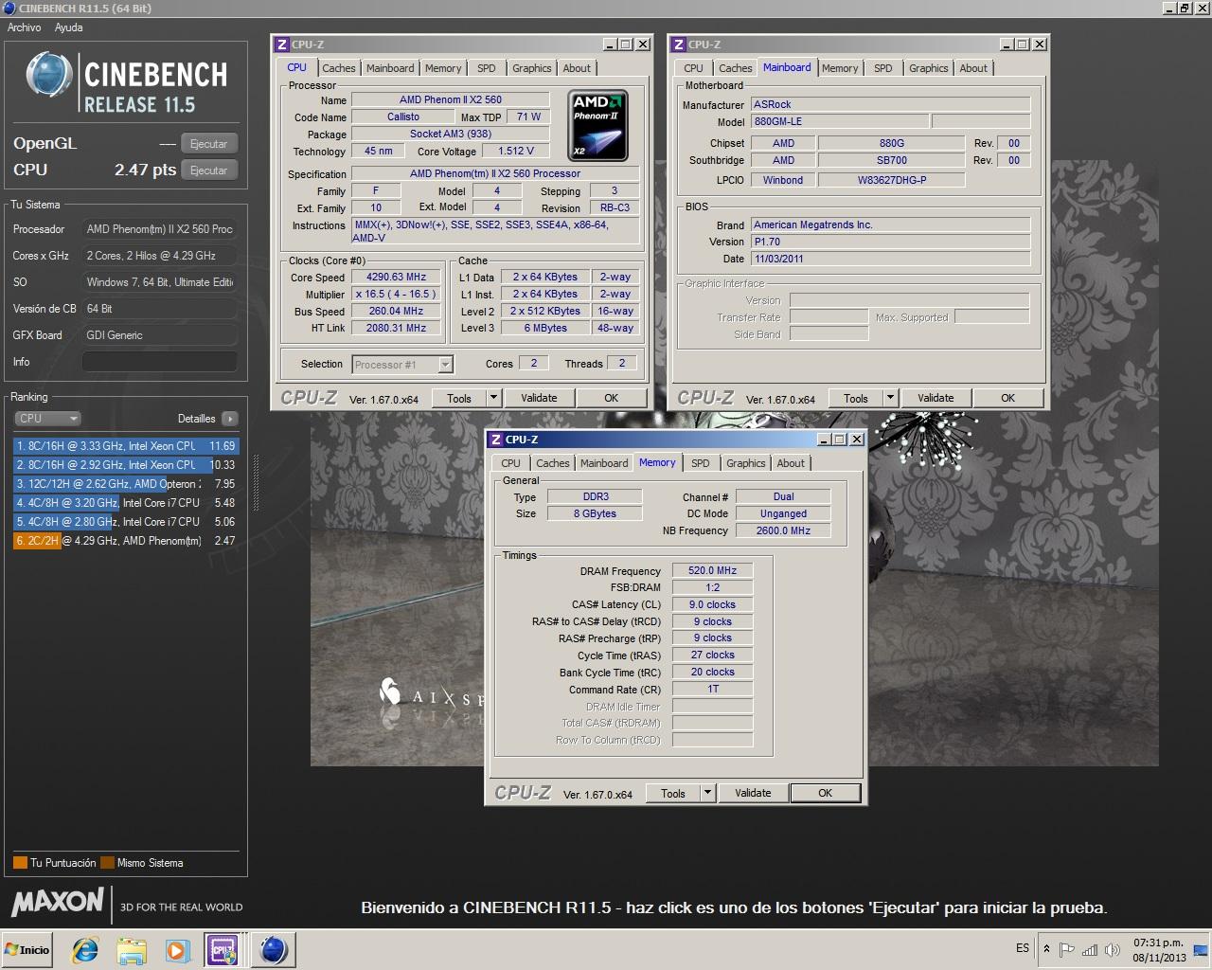
Task: Open Tools dropdown arrow in CPU window
Action: (x=493, y=399)
